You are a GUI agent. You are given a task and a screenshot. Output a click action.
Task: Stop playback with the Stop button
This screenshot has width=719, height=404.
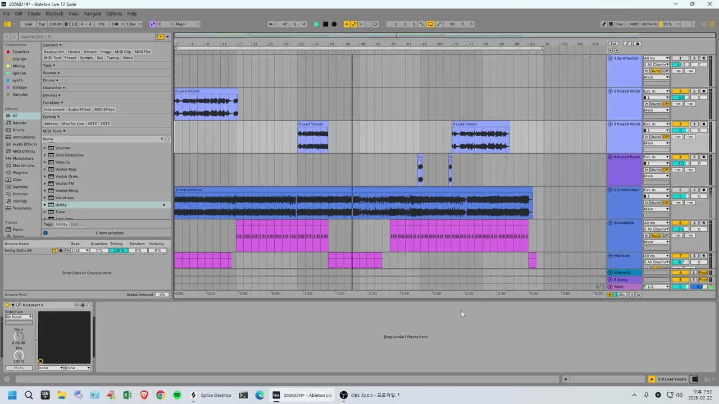coord(325,24)
